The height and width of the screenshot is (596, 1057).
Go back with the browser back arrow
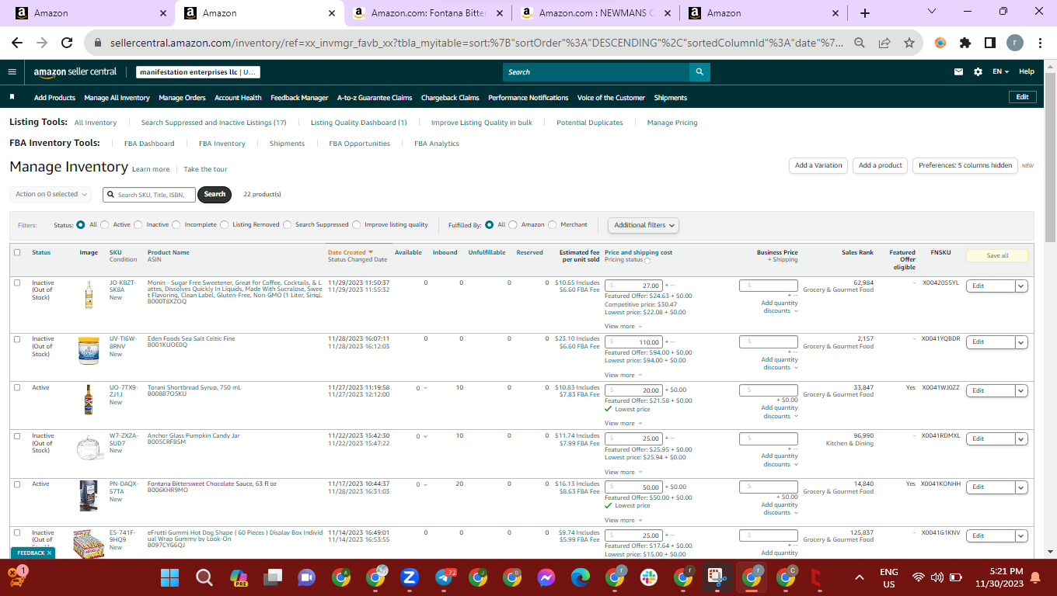(17, 43)
